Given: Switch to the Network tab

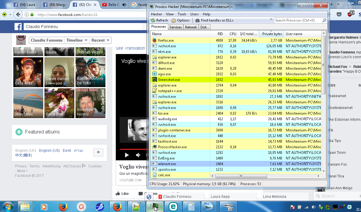Looking at the screenshot, I should point(191,27).
